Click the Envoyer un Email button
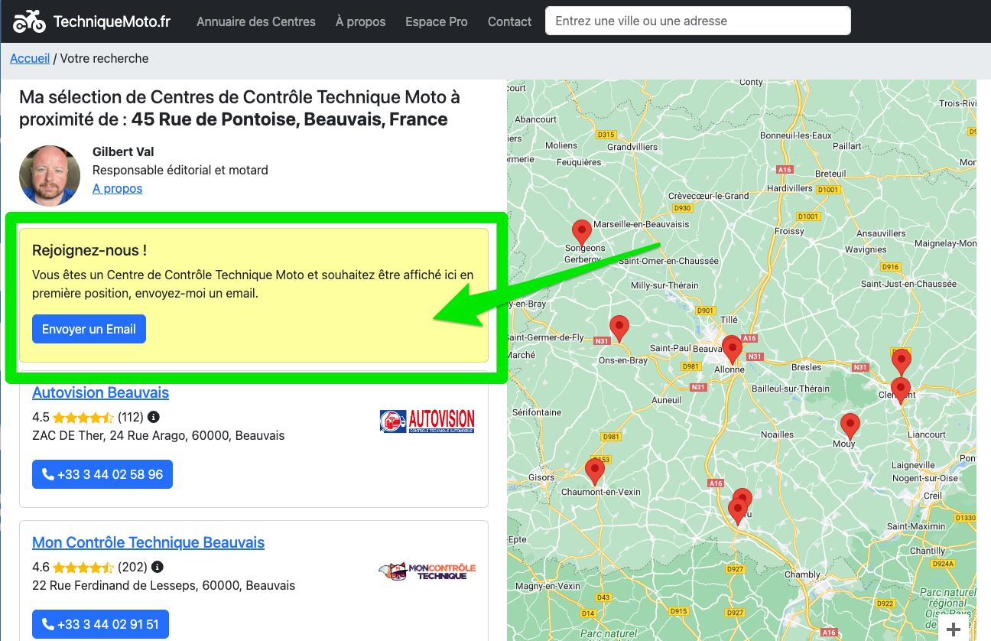Screen dimensions: 991x641 point(89,329)
